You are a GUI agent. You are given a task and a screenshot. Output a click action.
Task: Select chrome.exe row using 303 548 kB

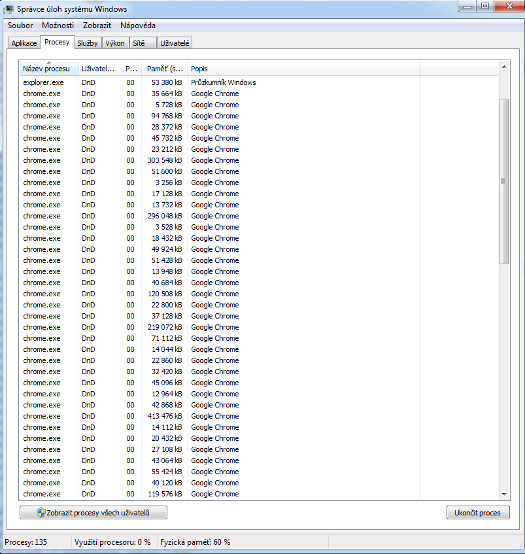pyautogui.click(x=220, y=160)
